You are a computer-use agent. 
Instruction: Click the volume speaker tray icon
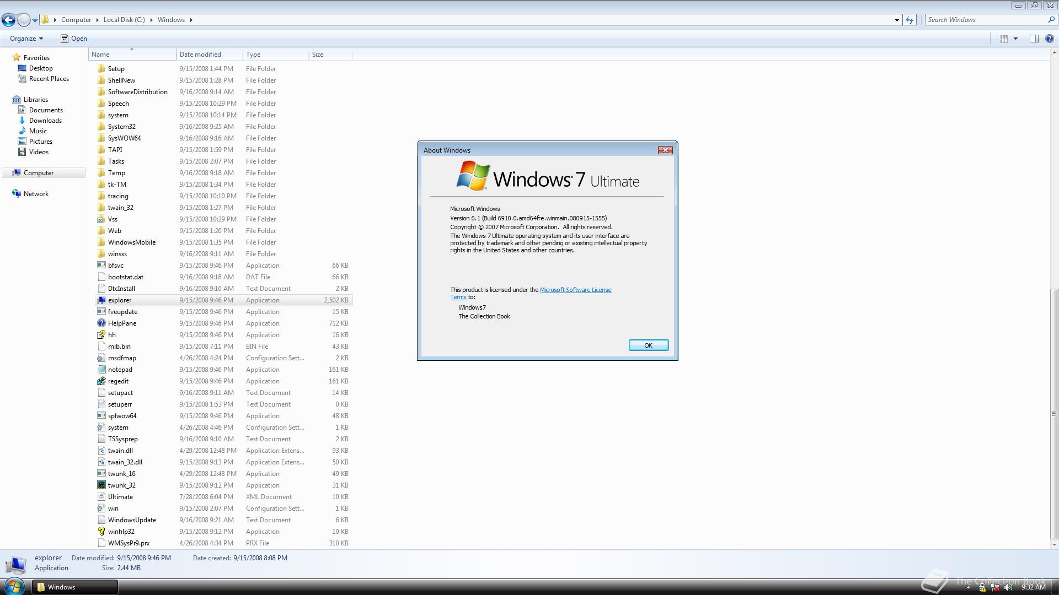[1009, 587]
